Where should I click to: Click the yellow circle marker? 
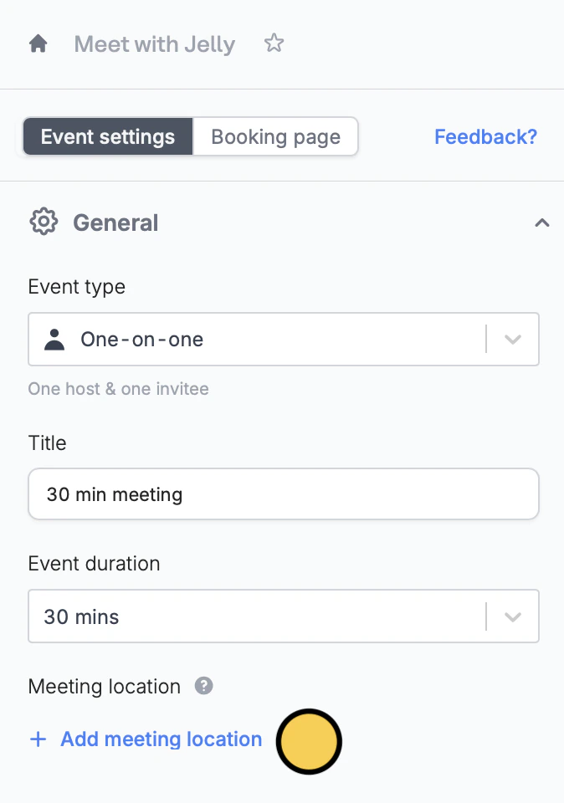pos(309,742)
